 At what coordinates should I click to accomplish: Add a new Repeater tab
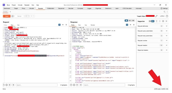tap(10, 12)
